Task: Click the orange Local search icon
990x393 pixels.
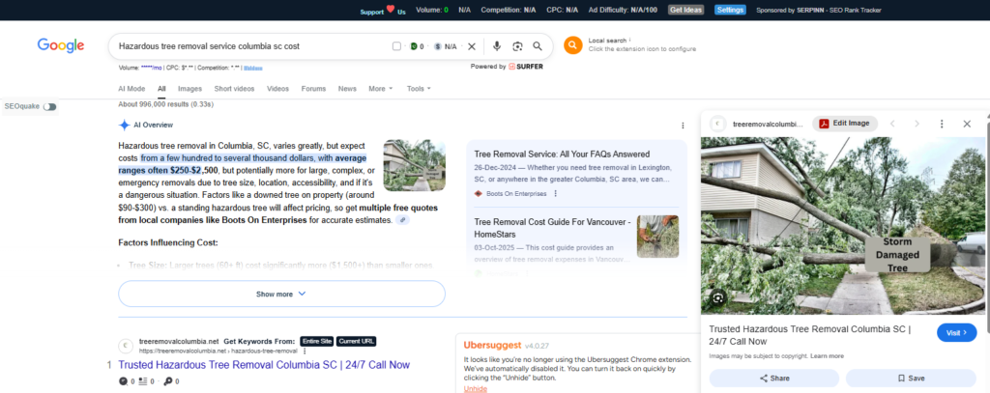Action: coord(573,45)
